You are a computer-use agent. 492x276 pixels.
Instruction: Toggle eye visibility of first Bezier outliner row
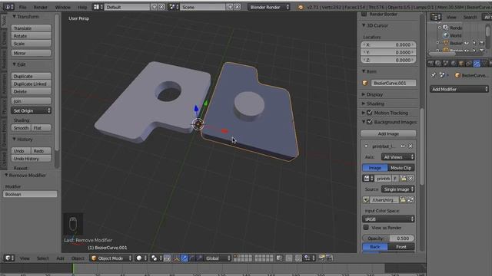[467, 43]
